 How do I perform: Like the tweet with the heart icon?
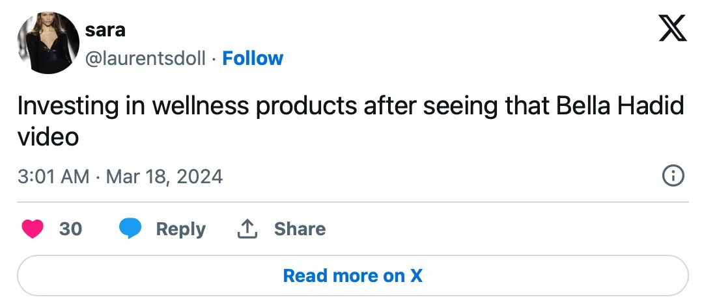pyautogui.click(x=33, y=229)
